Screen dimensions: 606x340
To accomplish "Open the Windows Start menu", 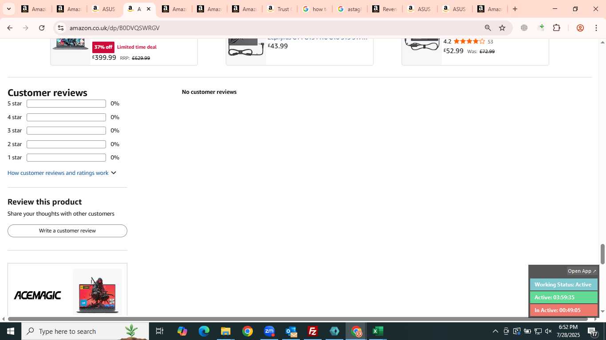I will pyautogui.click(x=10, y=331).
